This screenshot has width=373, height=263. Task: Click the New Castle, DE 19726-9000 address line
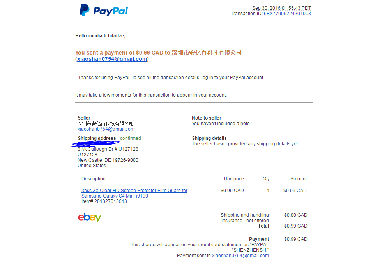pyautogui.click(x=108, y=160)
